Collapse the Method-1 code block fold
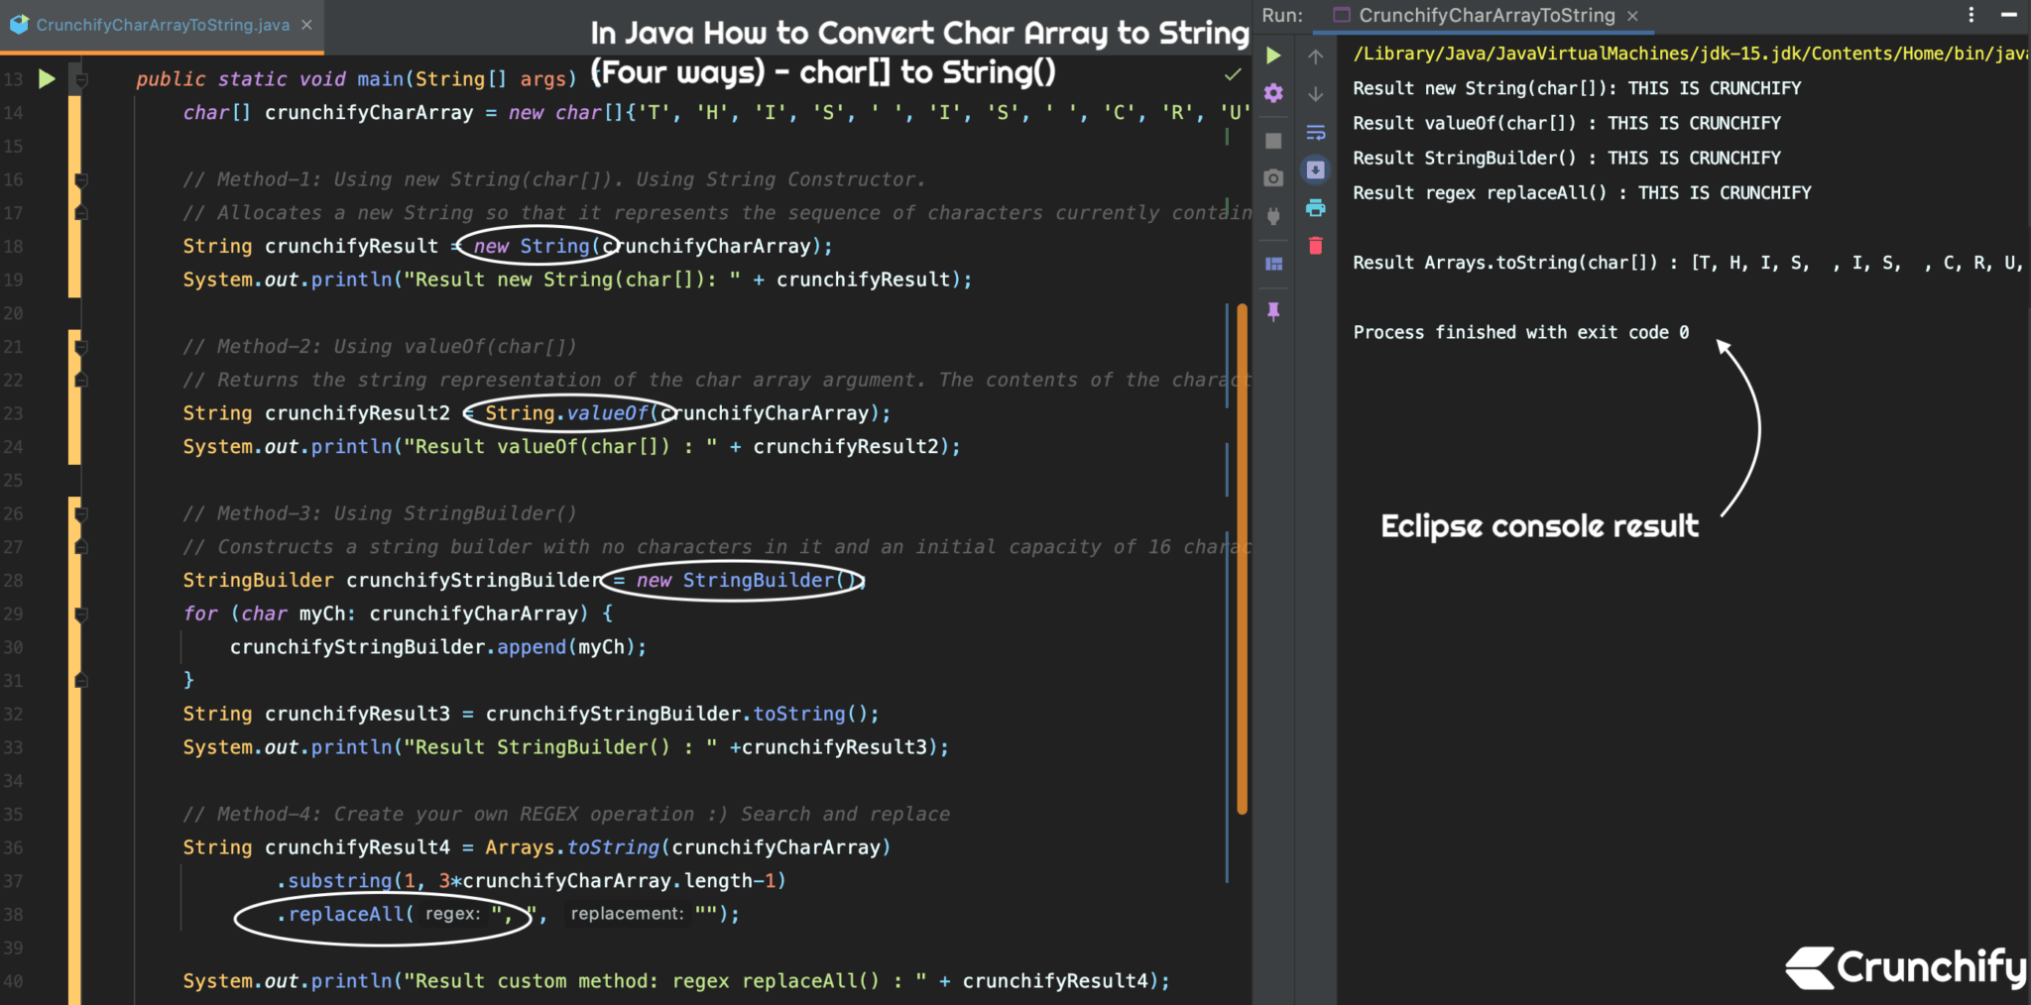Image resolution: width=2031 pixels, height=1005 pixels. pyautogui.click(x=79, y=179)
